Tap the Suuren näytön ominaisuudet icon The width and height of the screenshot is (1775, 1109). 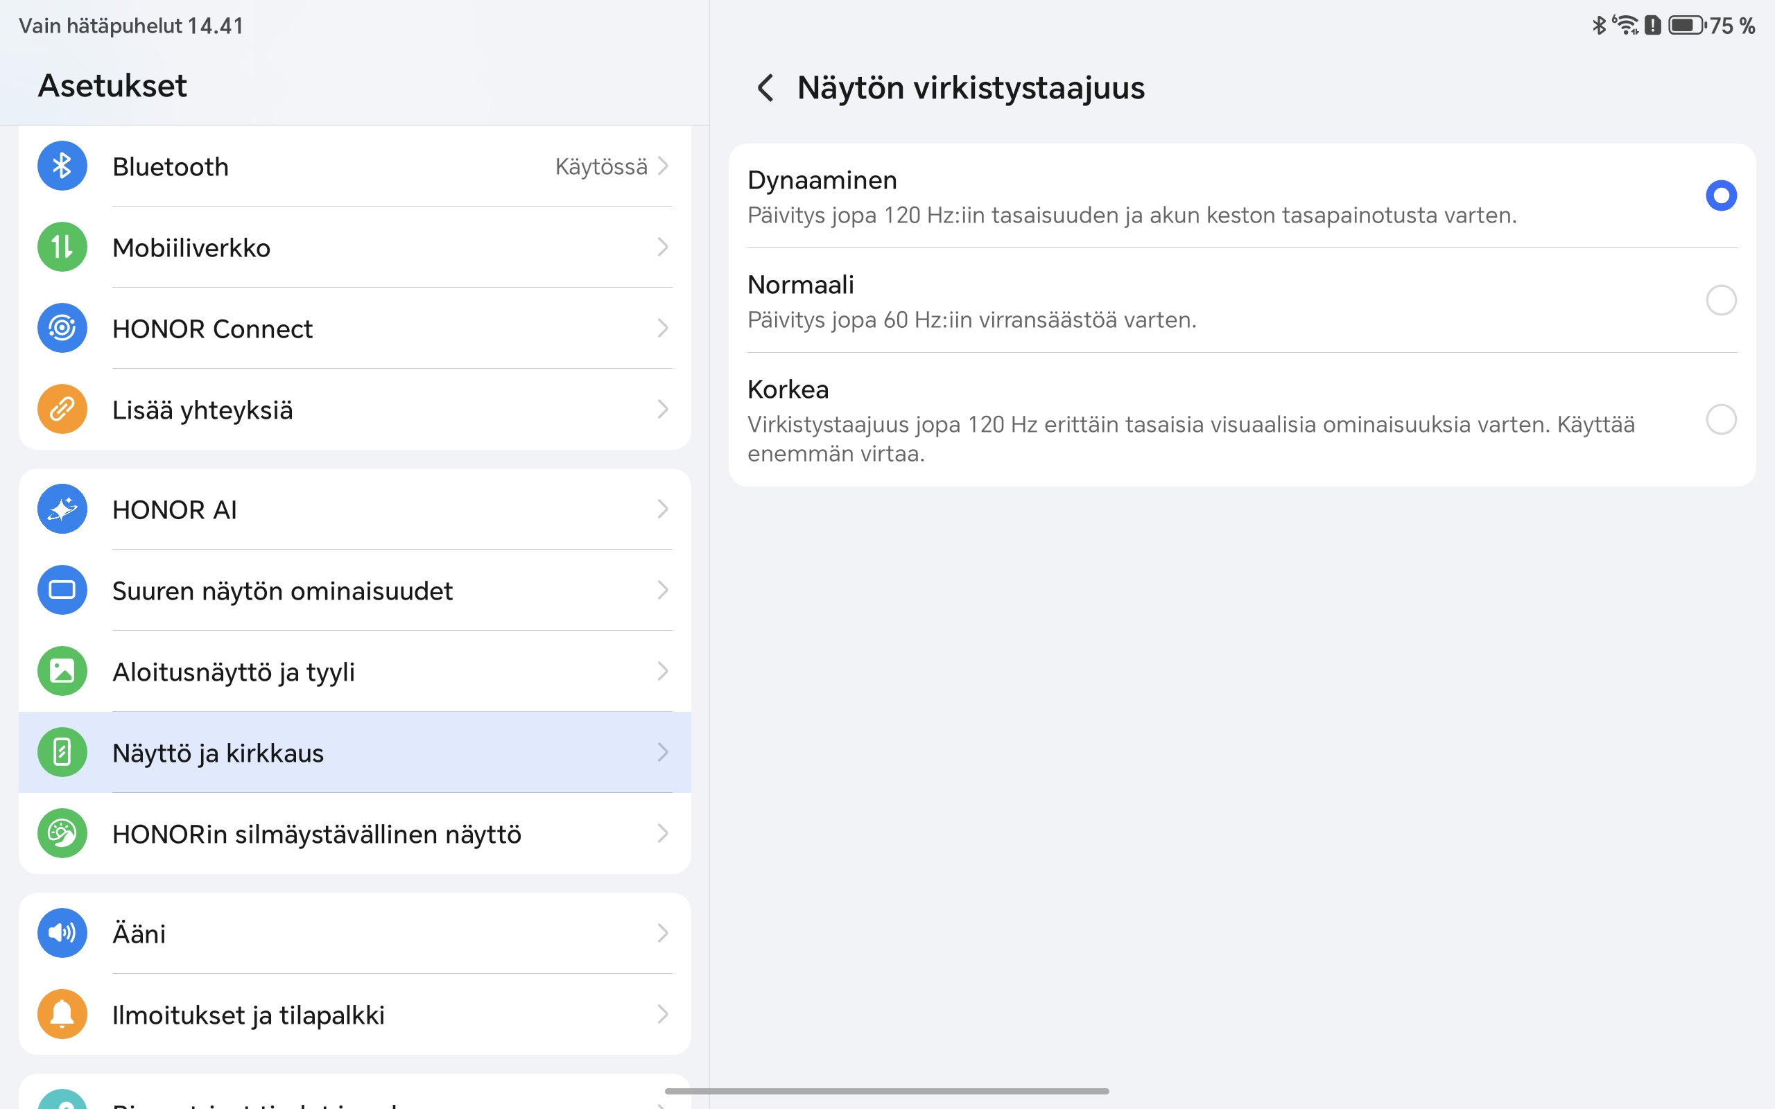tap(62, 591)
